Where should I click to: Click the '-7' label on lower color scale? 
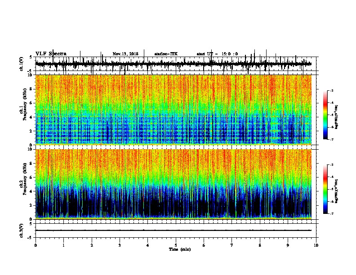(x=332, y=213)
